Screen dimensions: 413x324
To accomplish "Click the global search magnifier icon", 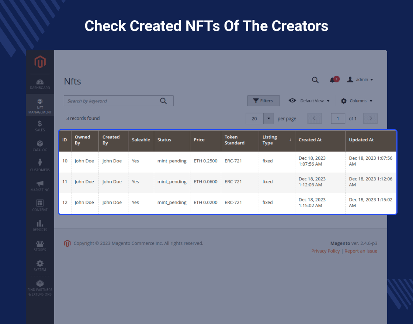I will (x=315, y=80).
